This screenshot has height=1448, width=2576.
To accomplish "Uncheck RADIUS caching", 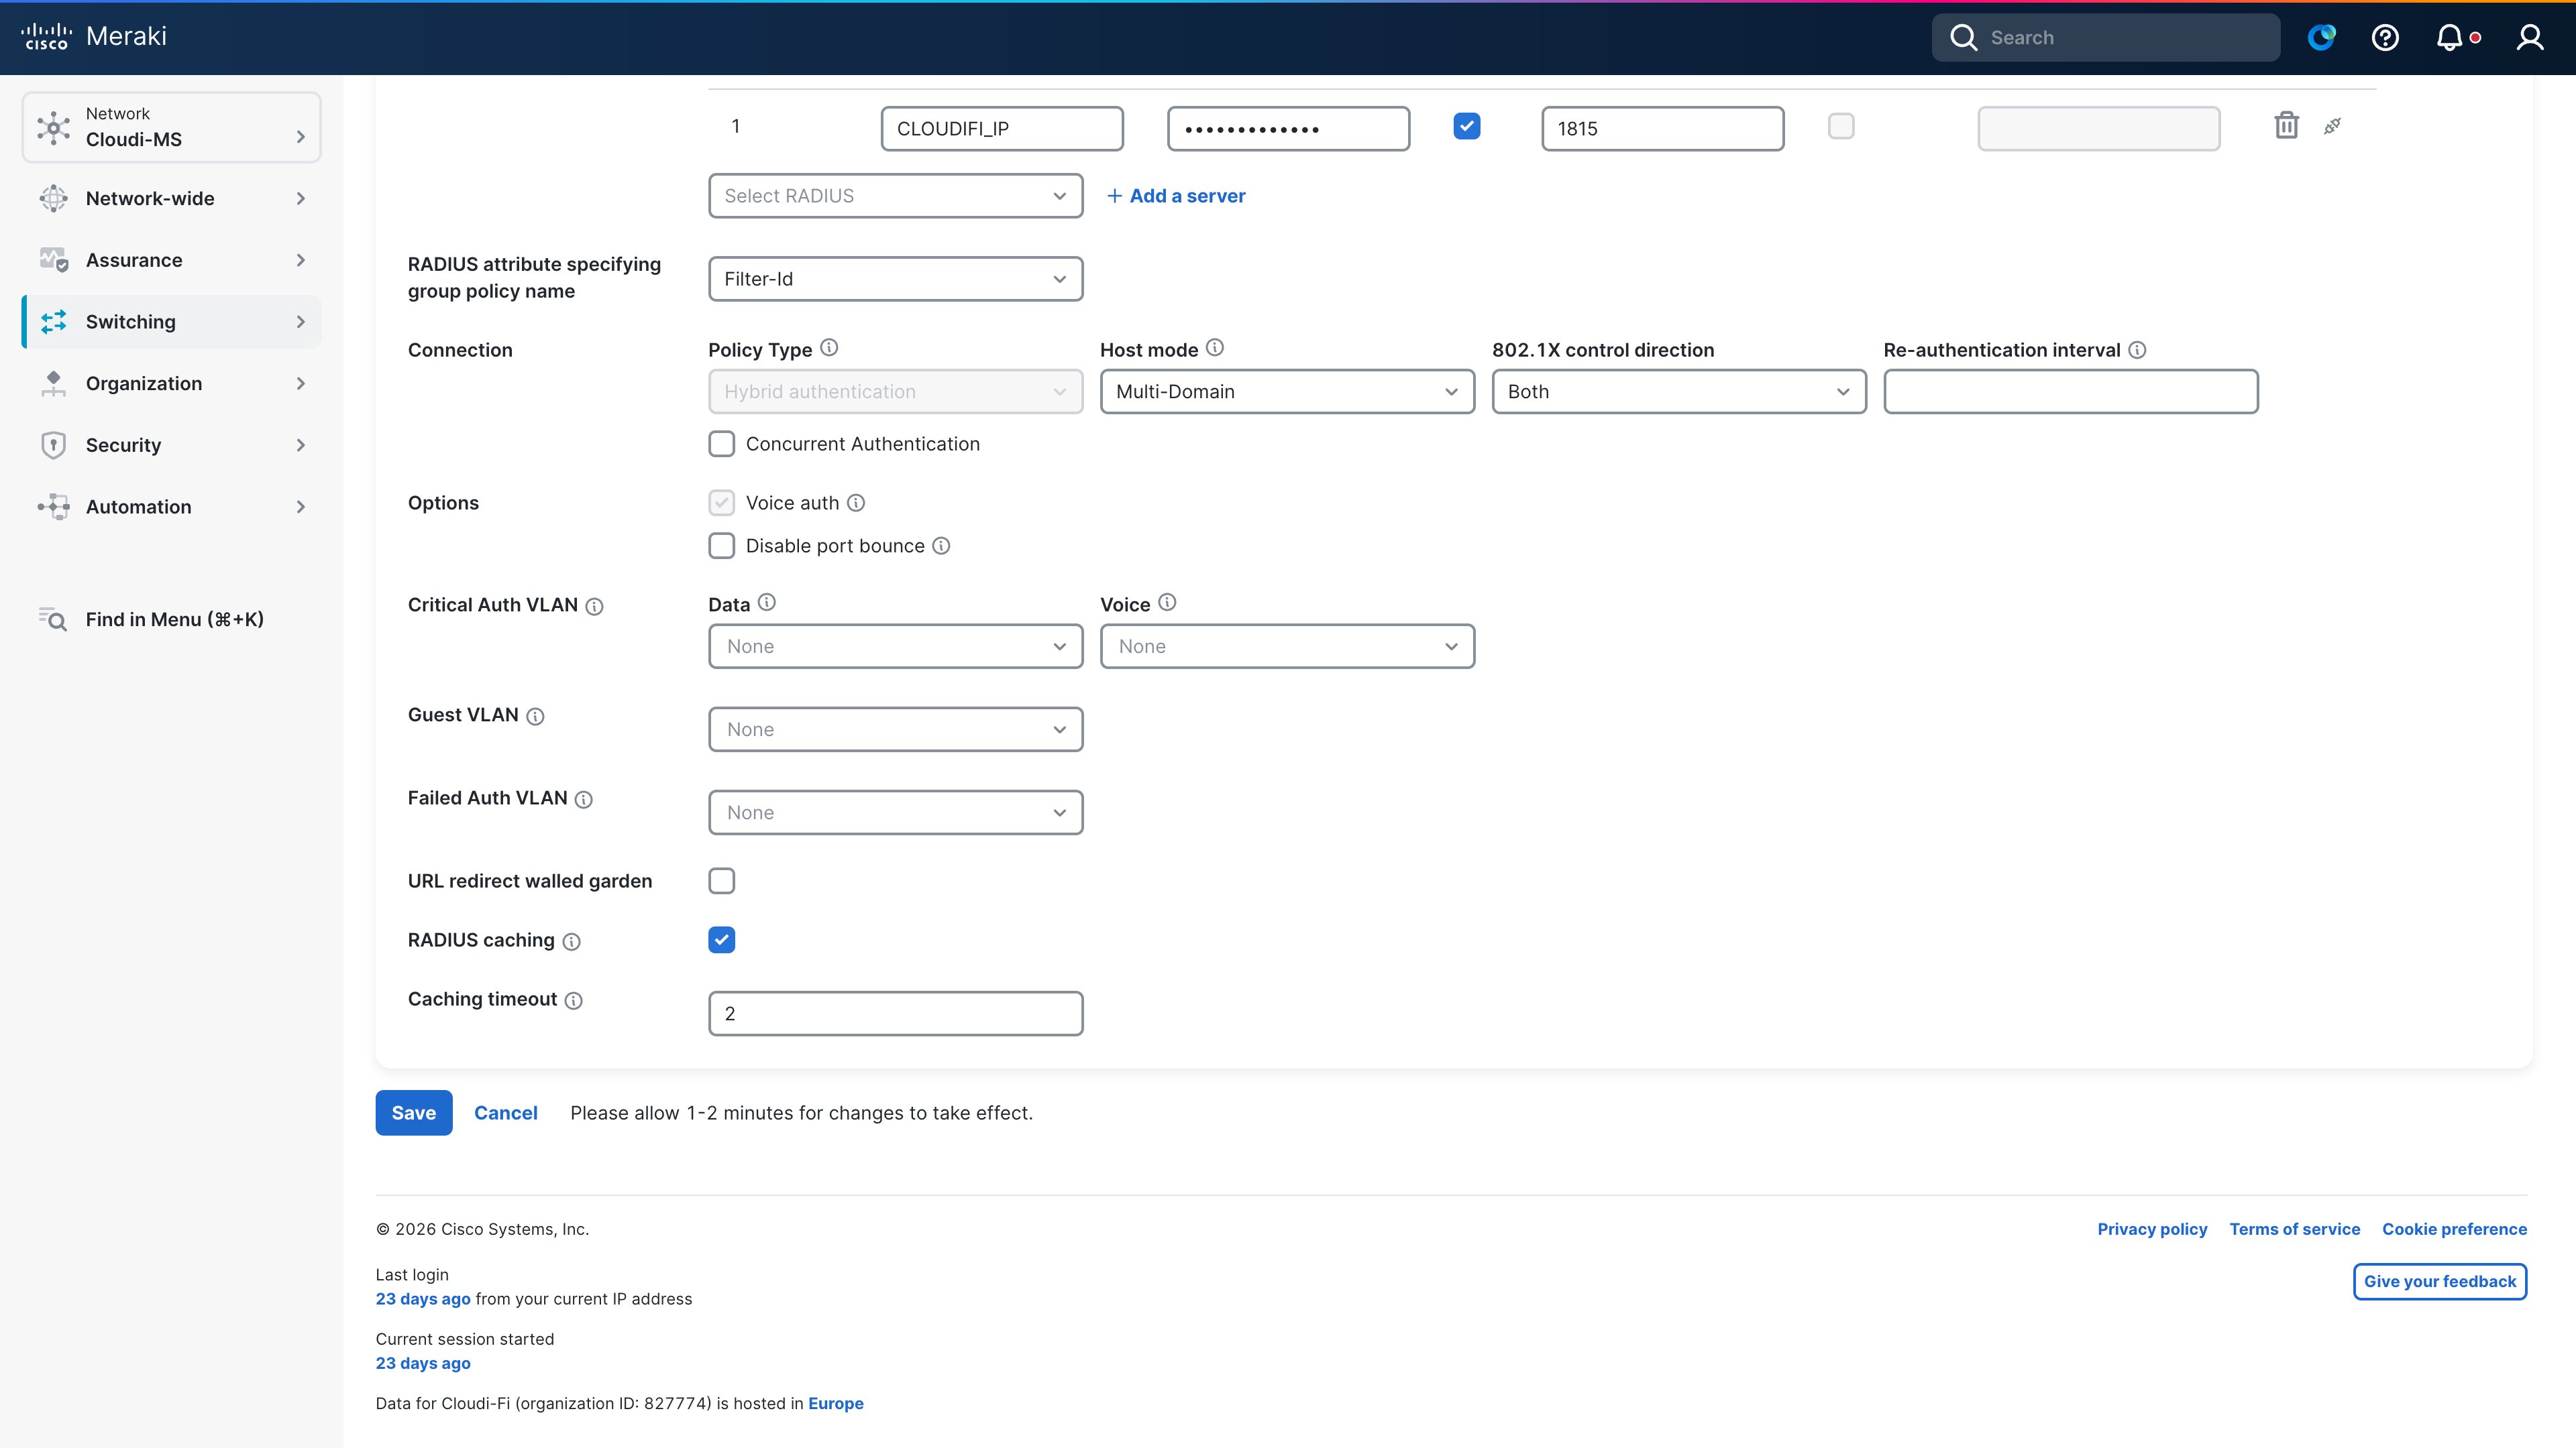I will (721, 939).
